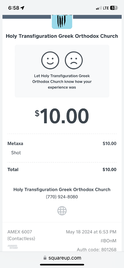Tap the American Express card logo
This screenshot has width=124, height=268.
[x=13, y=247]
